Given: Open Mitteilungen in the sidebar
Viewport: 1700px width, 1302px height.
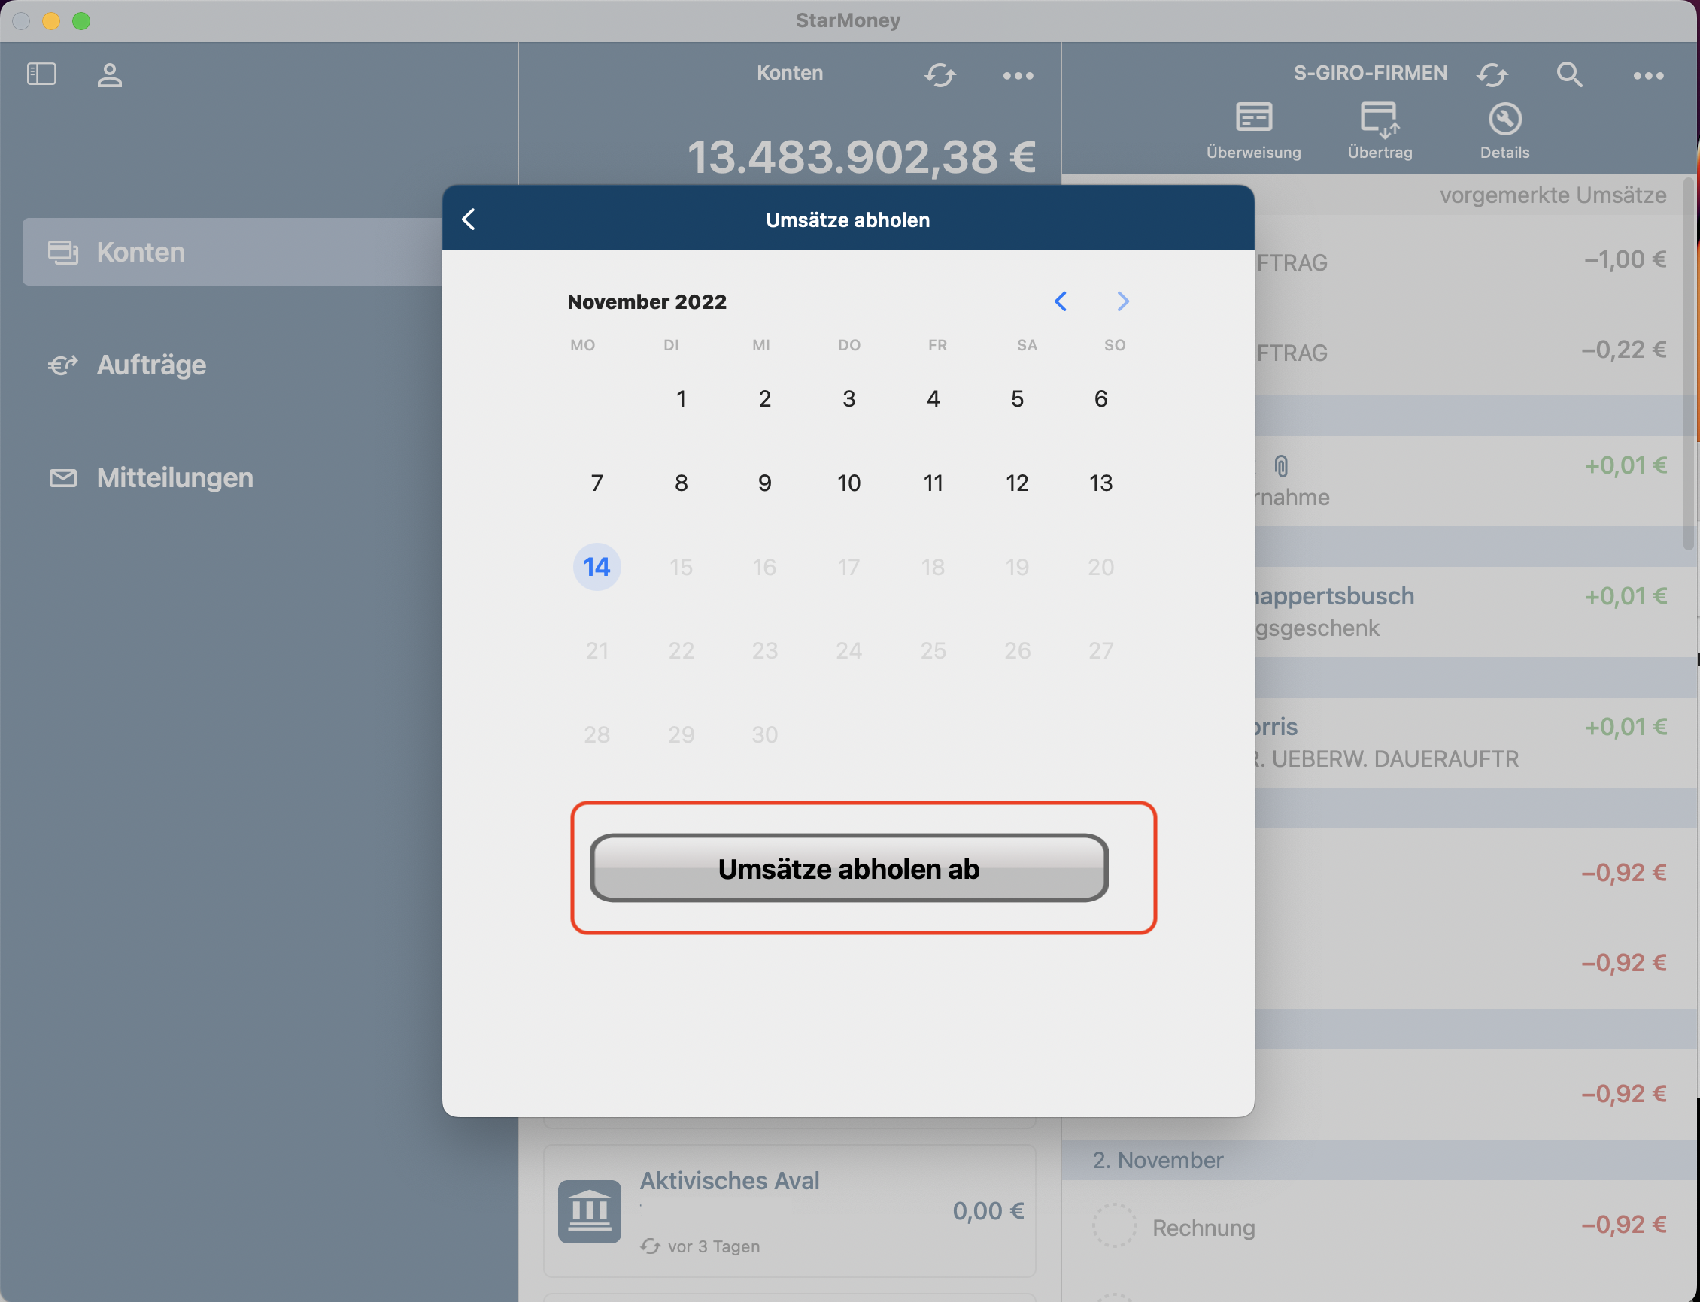Looking at the screenshot, I should (x=175, y=477).
